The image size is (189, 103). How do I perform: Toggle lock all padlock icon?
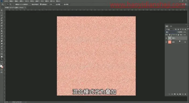pos(178,35)
